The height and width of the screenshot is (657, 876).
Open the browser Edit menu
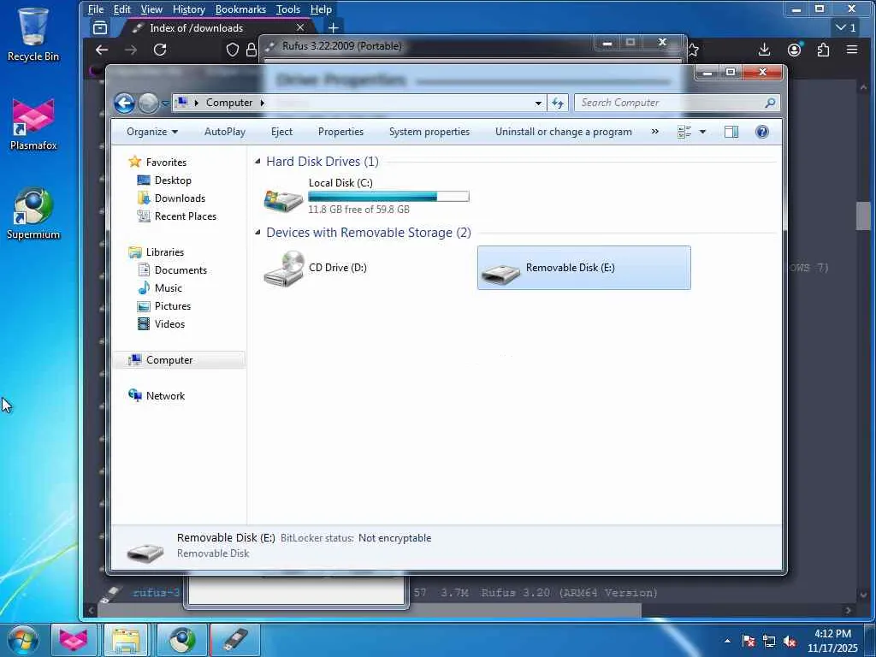121,9
